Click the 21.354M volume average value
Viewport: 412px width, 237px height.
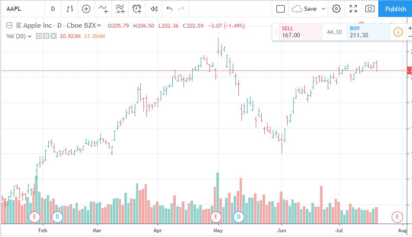click(x=95, y=36)
